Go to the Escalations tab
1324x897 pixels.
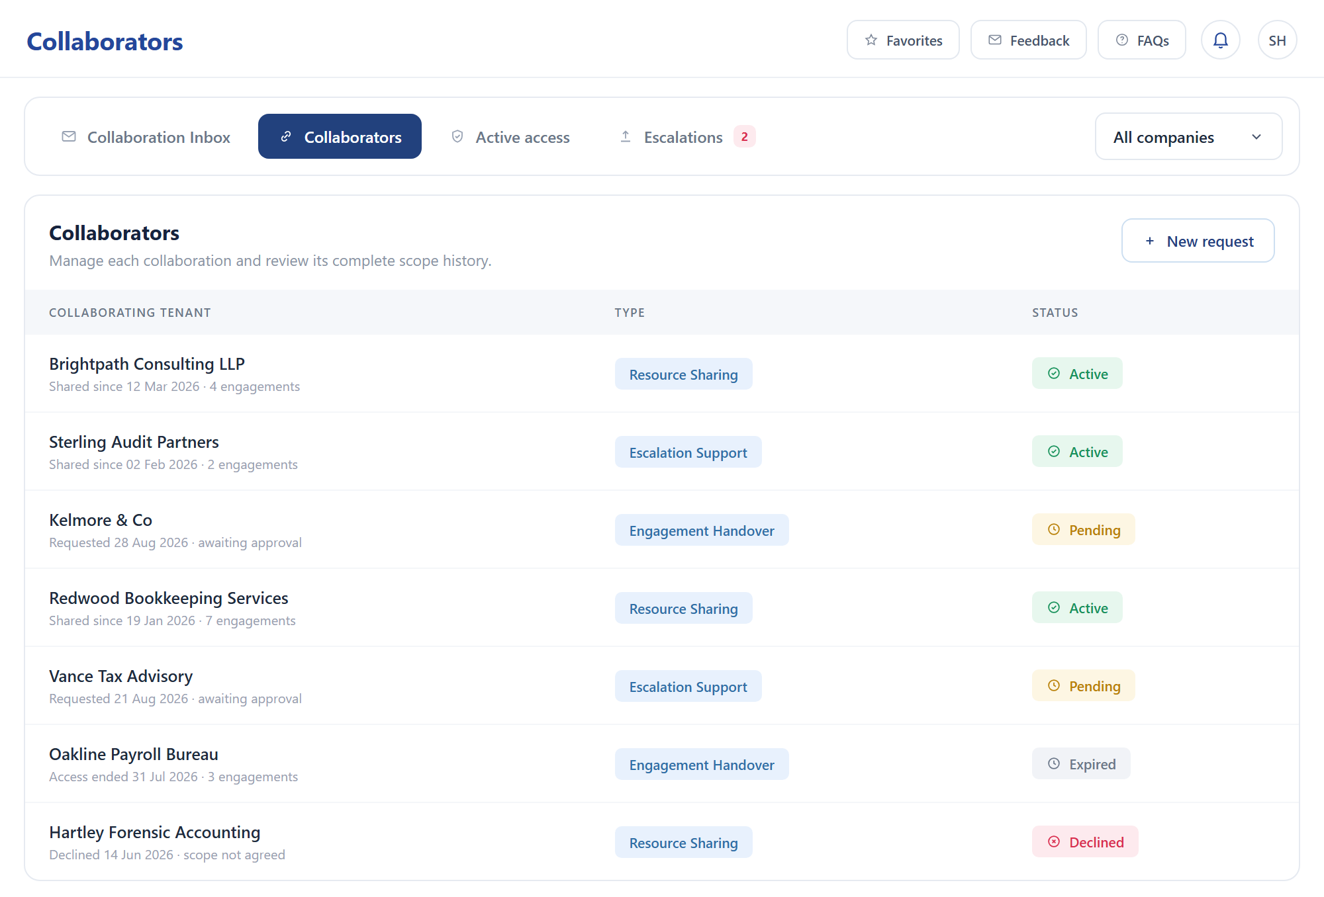(686, 136)
